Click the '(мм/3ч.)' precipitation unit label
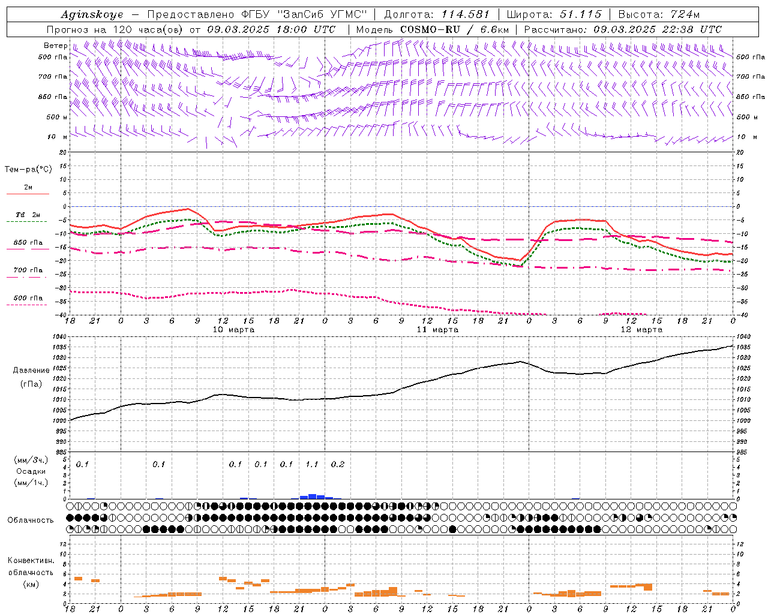Viewport: 768px width, 614px height. [x=31, y=460]
